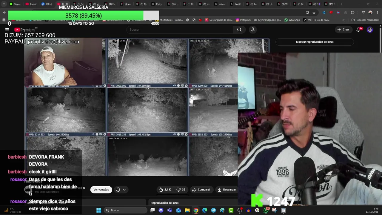The image size is (382, 215).
Task: Open TikTok de Javi bookmark
Action: click(316, 20)
